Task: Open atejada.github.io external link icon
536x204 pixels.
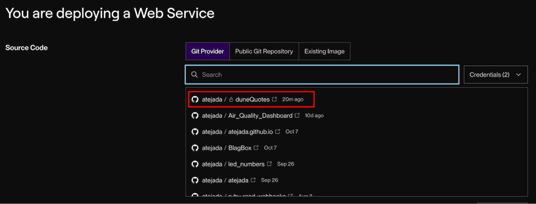Action: coord(278,132)
